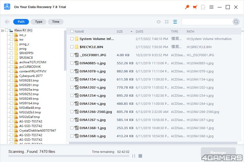This screenshot has height=162, width=244.
Task: Switch to list view mode
Action: pos(175,22)
